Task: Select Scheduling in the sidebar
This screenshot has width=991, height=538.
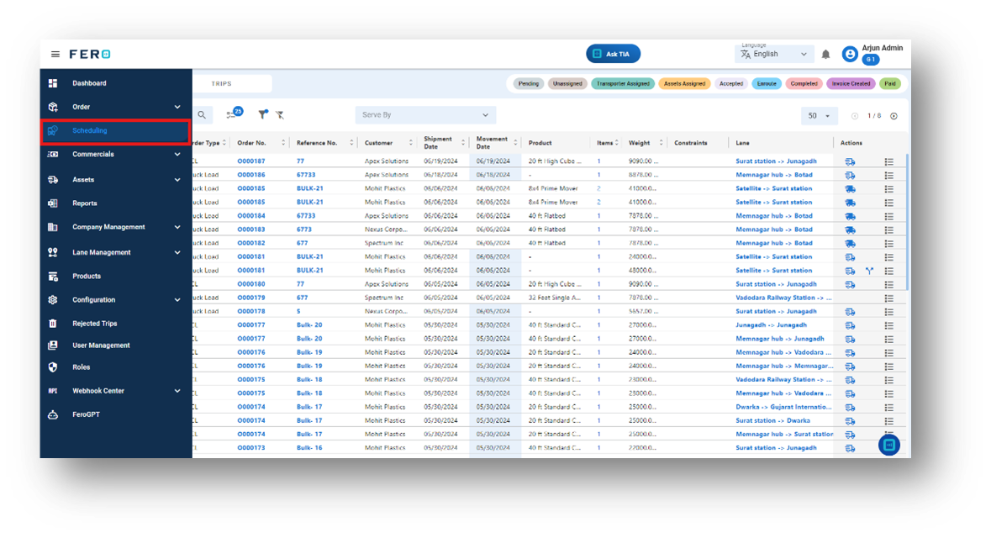Action: tap(115, 131)
